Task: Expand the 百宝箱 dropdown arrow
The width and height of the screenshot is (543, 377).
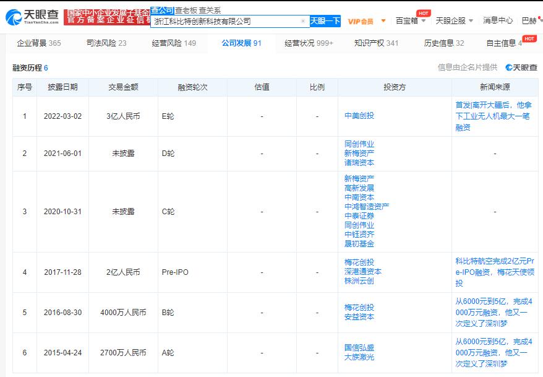Action: point(423,21)
